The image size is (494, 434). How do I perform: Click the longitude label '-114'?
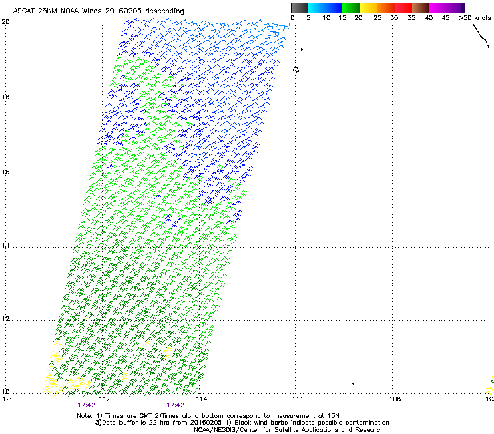pos(199,399)
